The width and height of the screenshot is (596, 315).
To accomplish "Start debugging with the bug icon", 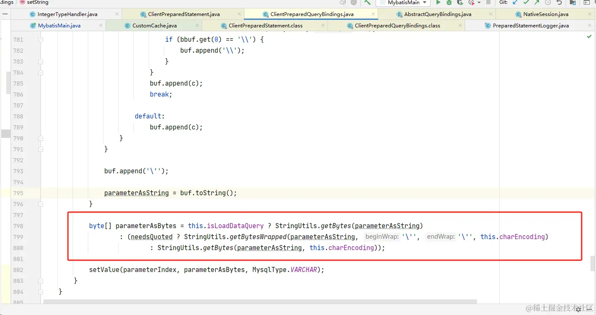I will click(x=449, y=3).
